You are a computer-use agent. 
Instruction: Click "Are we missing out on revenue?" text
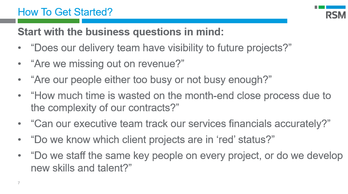pos(108,64)
